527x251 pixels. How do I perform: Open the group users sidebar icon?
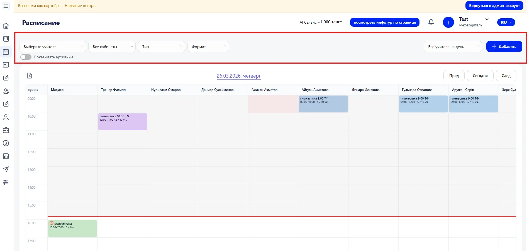(x=6, y=91)
